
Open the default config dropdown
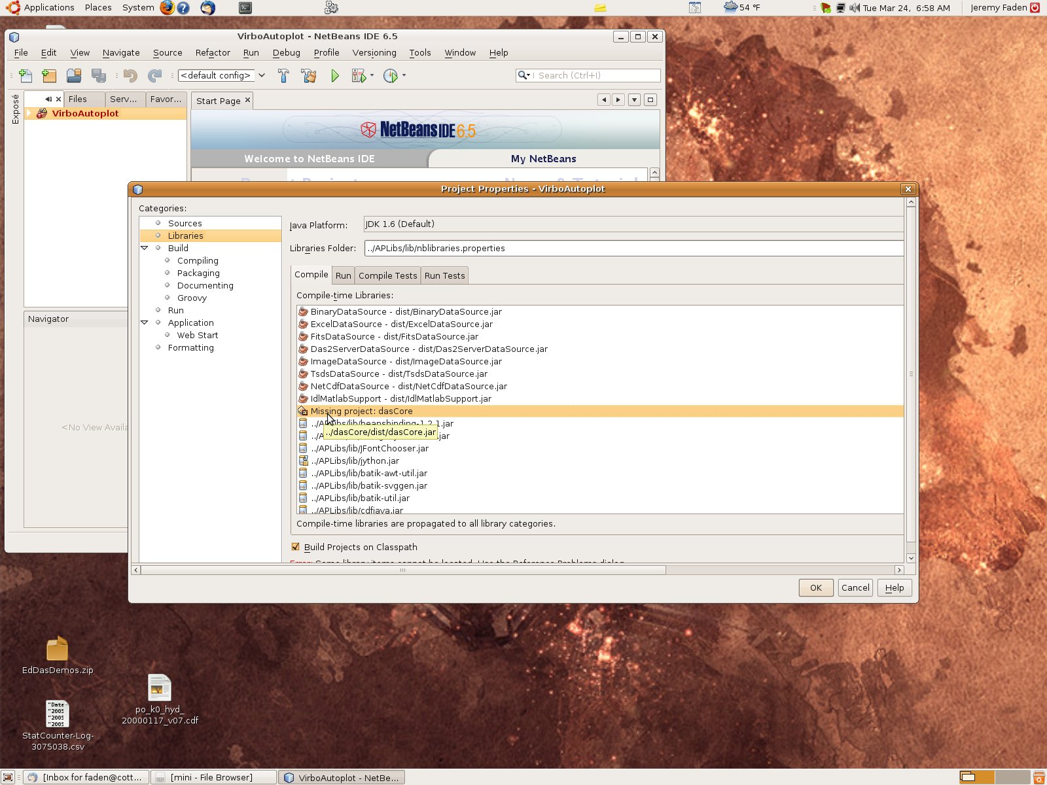261,75
